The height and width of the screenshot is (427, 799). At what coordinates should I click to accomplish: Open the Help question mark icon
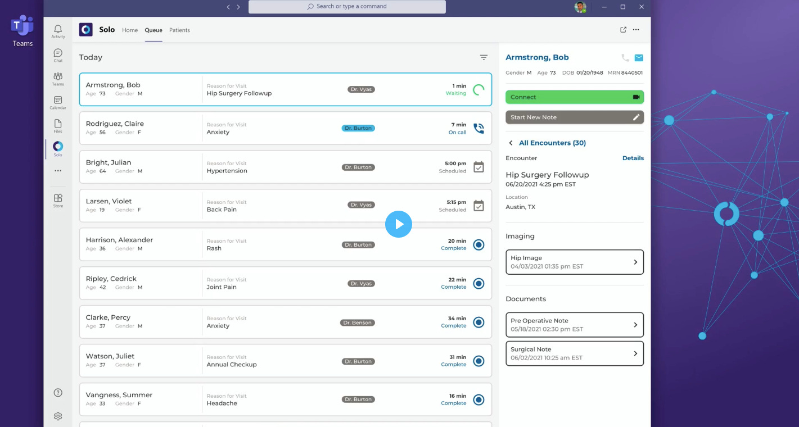pyautogui.click(x=58, y=393)
